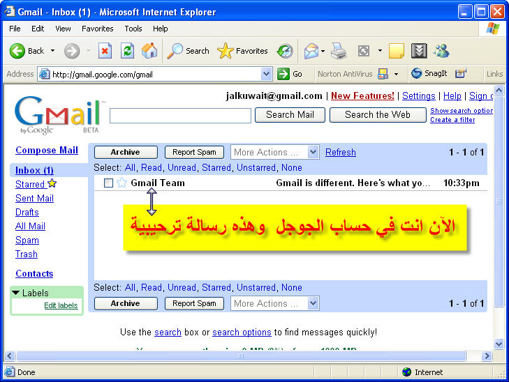Click the Search the Web button
This screenshot has height=382, width=509.
(x=378, y=115)
